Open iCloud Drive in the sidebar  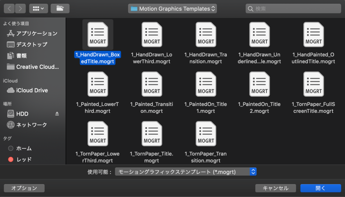coord(27,90)
